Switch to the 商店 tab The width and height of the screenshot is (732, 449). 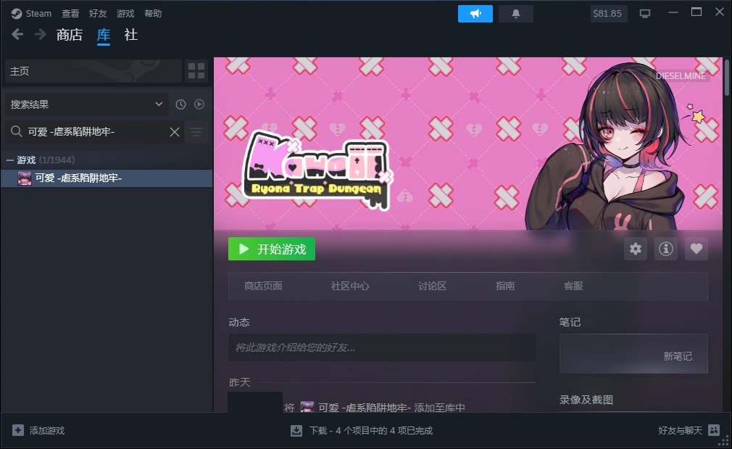tap(70, 35)
